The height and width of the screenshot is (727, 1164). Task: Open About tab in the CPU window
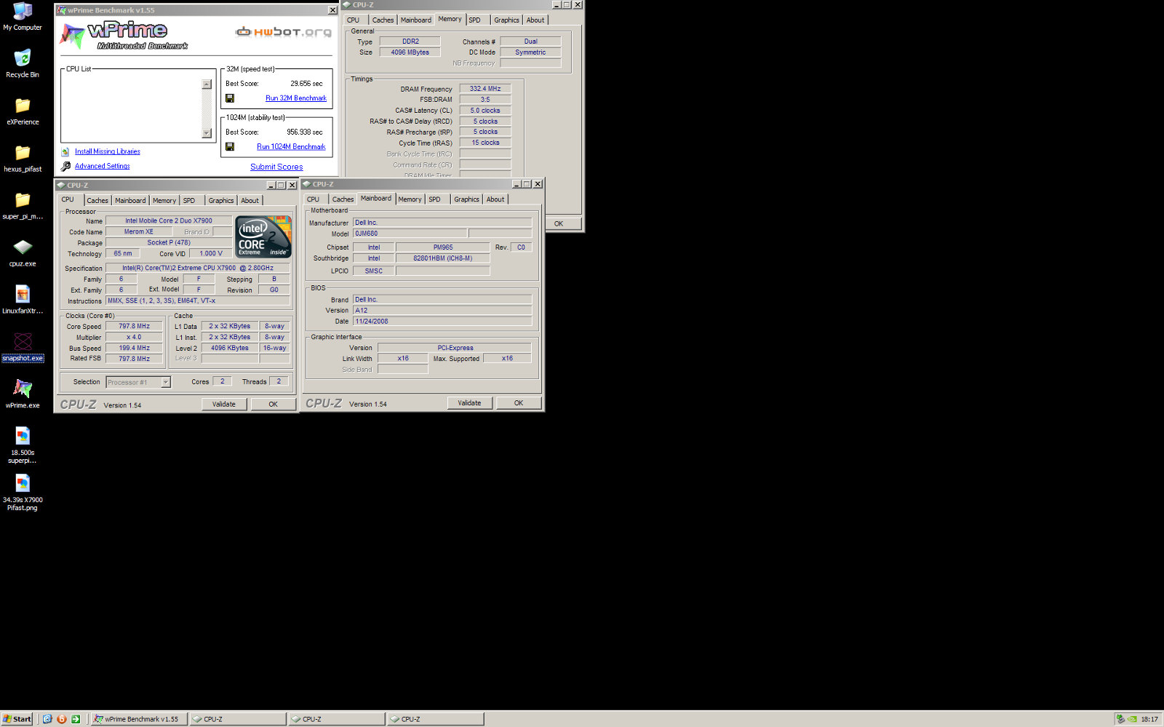click(250, 201)
